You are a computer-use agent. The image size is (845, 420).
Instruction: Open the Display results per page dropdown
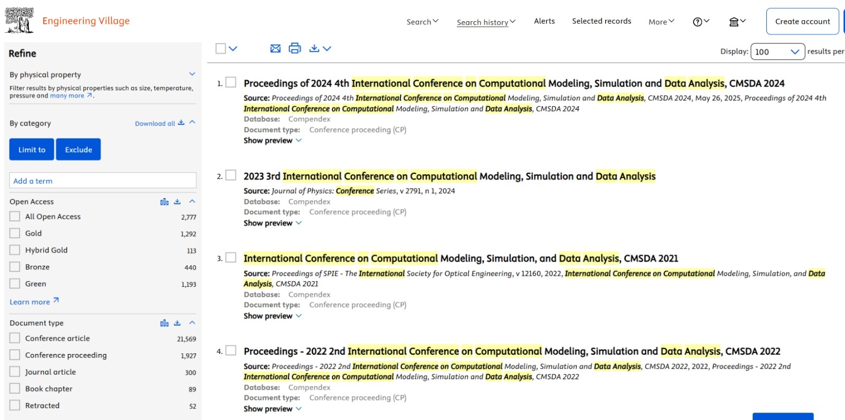point(777,51)
